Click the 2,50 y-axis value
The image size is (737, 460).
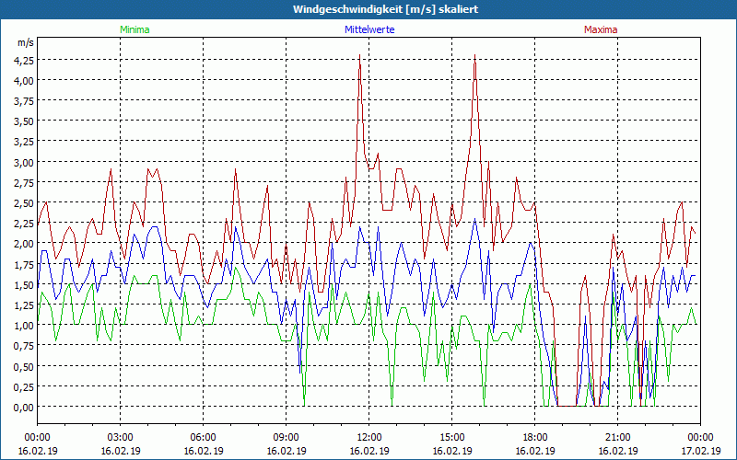click(24, 202)
